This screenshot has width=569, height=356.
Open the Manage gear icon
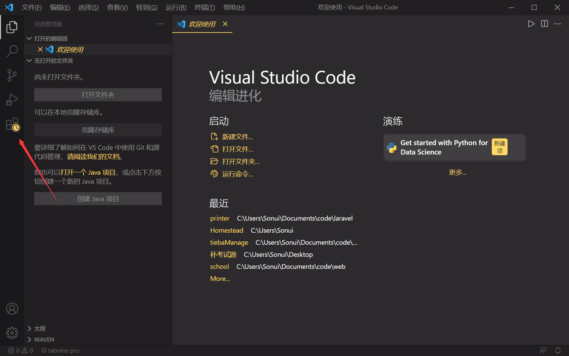(12, 333)
